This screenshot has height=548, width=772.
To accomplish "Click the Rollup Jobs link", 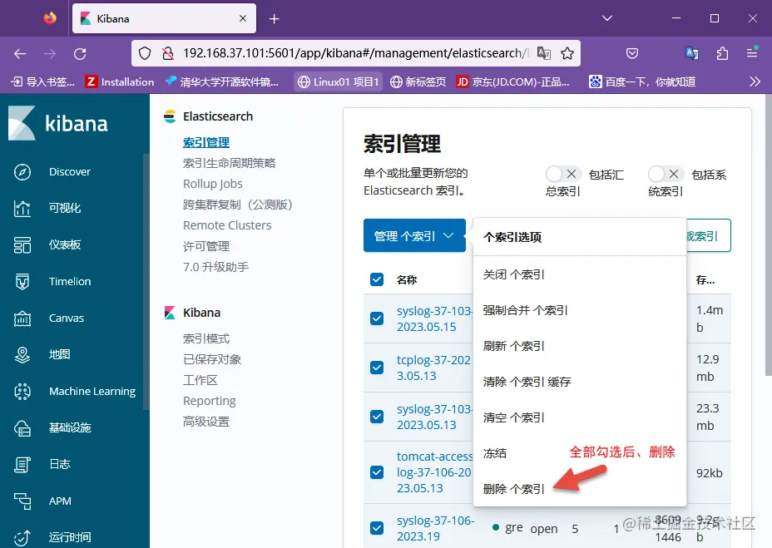I will click(x=212, y=184).
